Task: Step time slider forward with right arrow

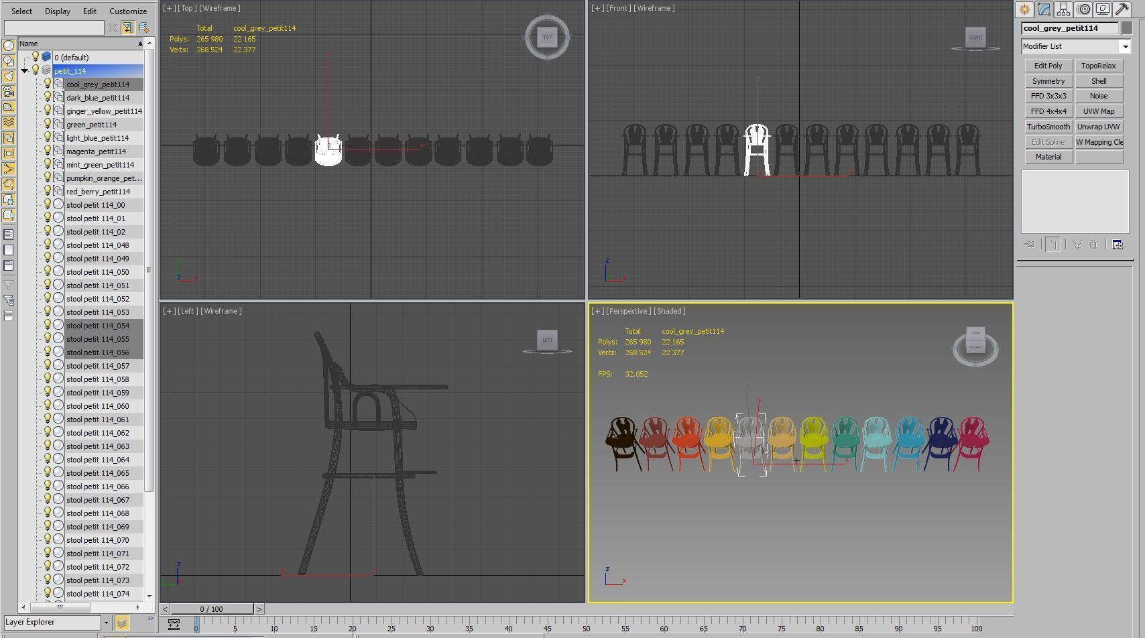Action: coord(259,609)
